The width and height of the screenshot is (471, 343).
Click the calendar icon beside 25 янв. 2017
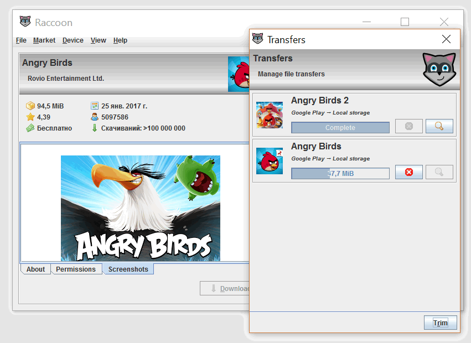click(x=95, y=106)
